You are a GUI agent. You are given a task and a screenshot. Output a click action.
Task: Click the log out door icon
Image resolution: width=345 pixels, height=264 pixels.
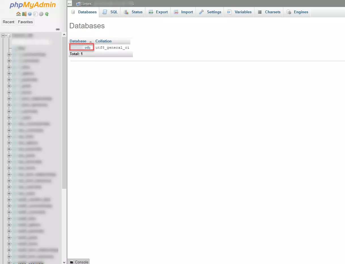24,14
